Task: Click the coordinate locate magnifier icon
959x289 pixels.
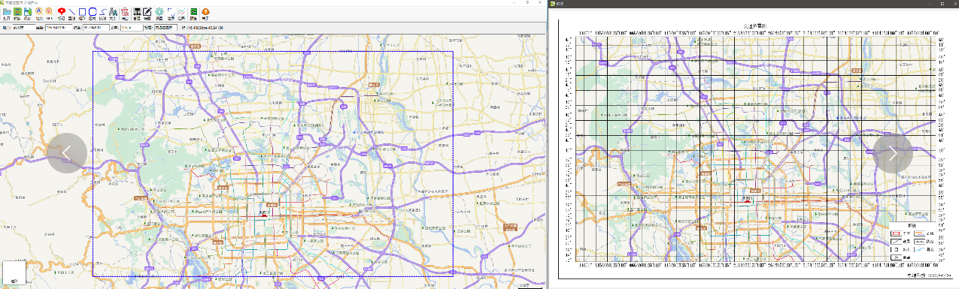Action: point(50,12)
